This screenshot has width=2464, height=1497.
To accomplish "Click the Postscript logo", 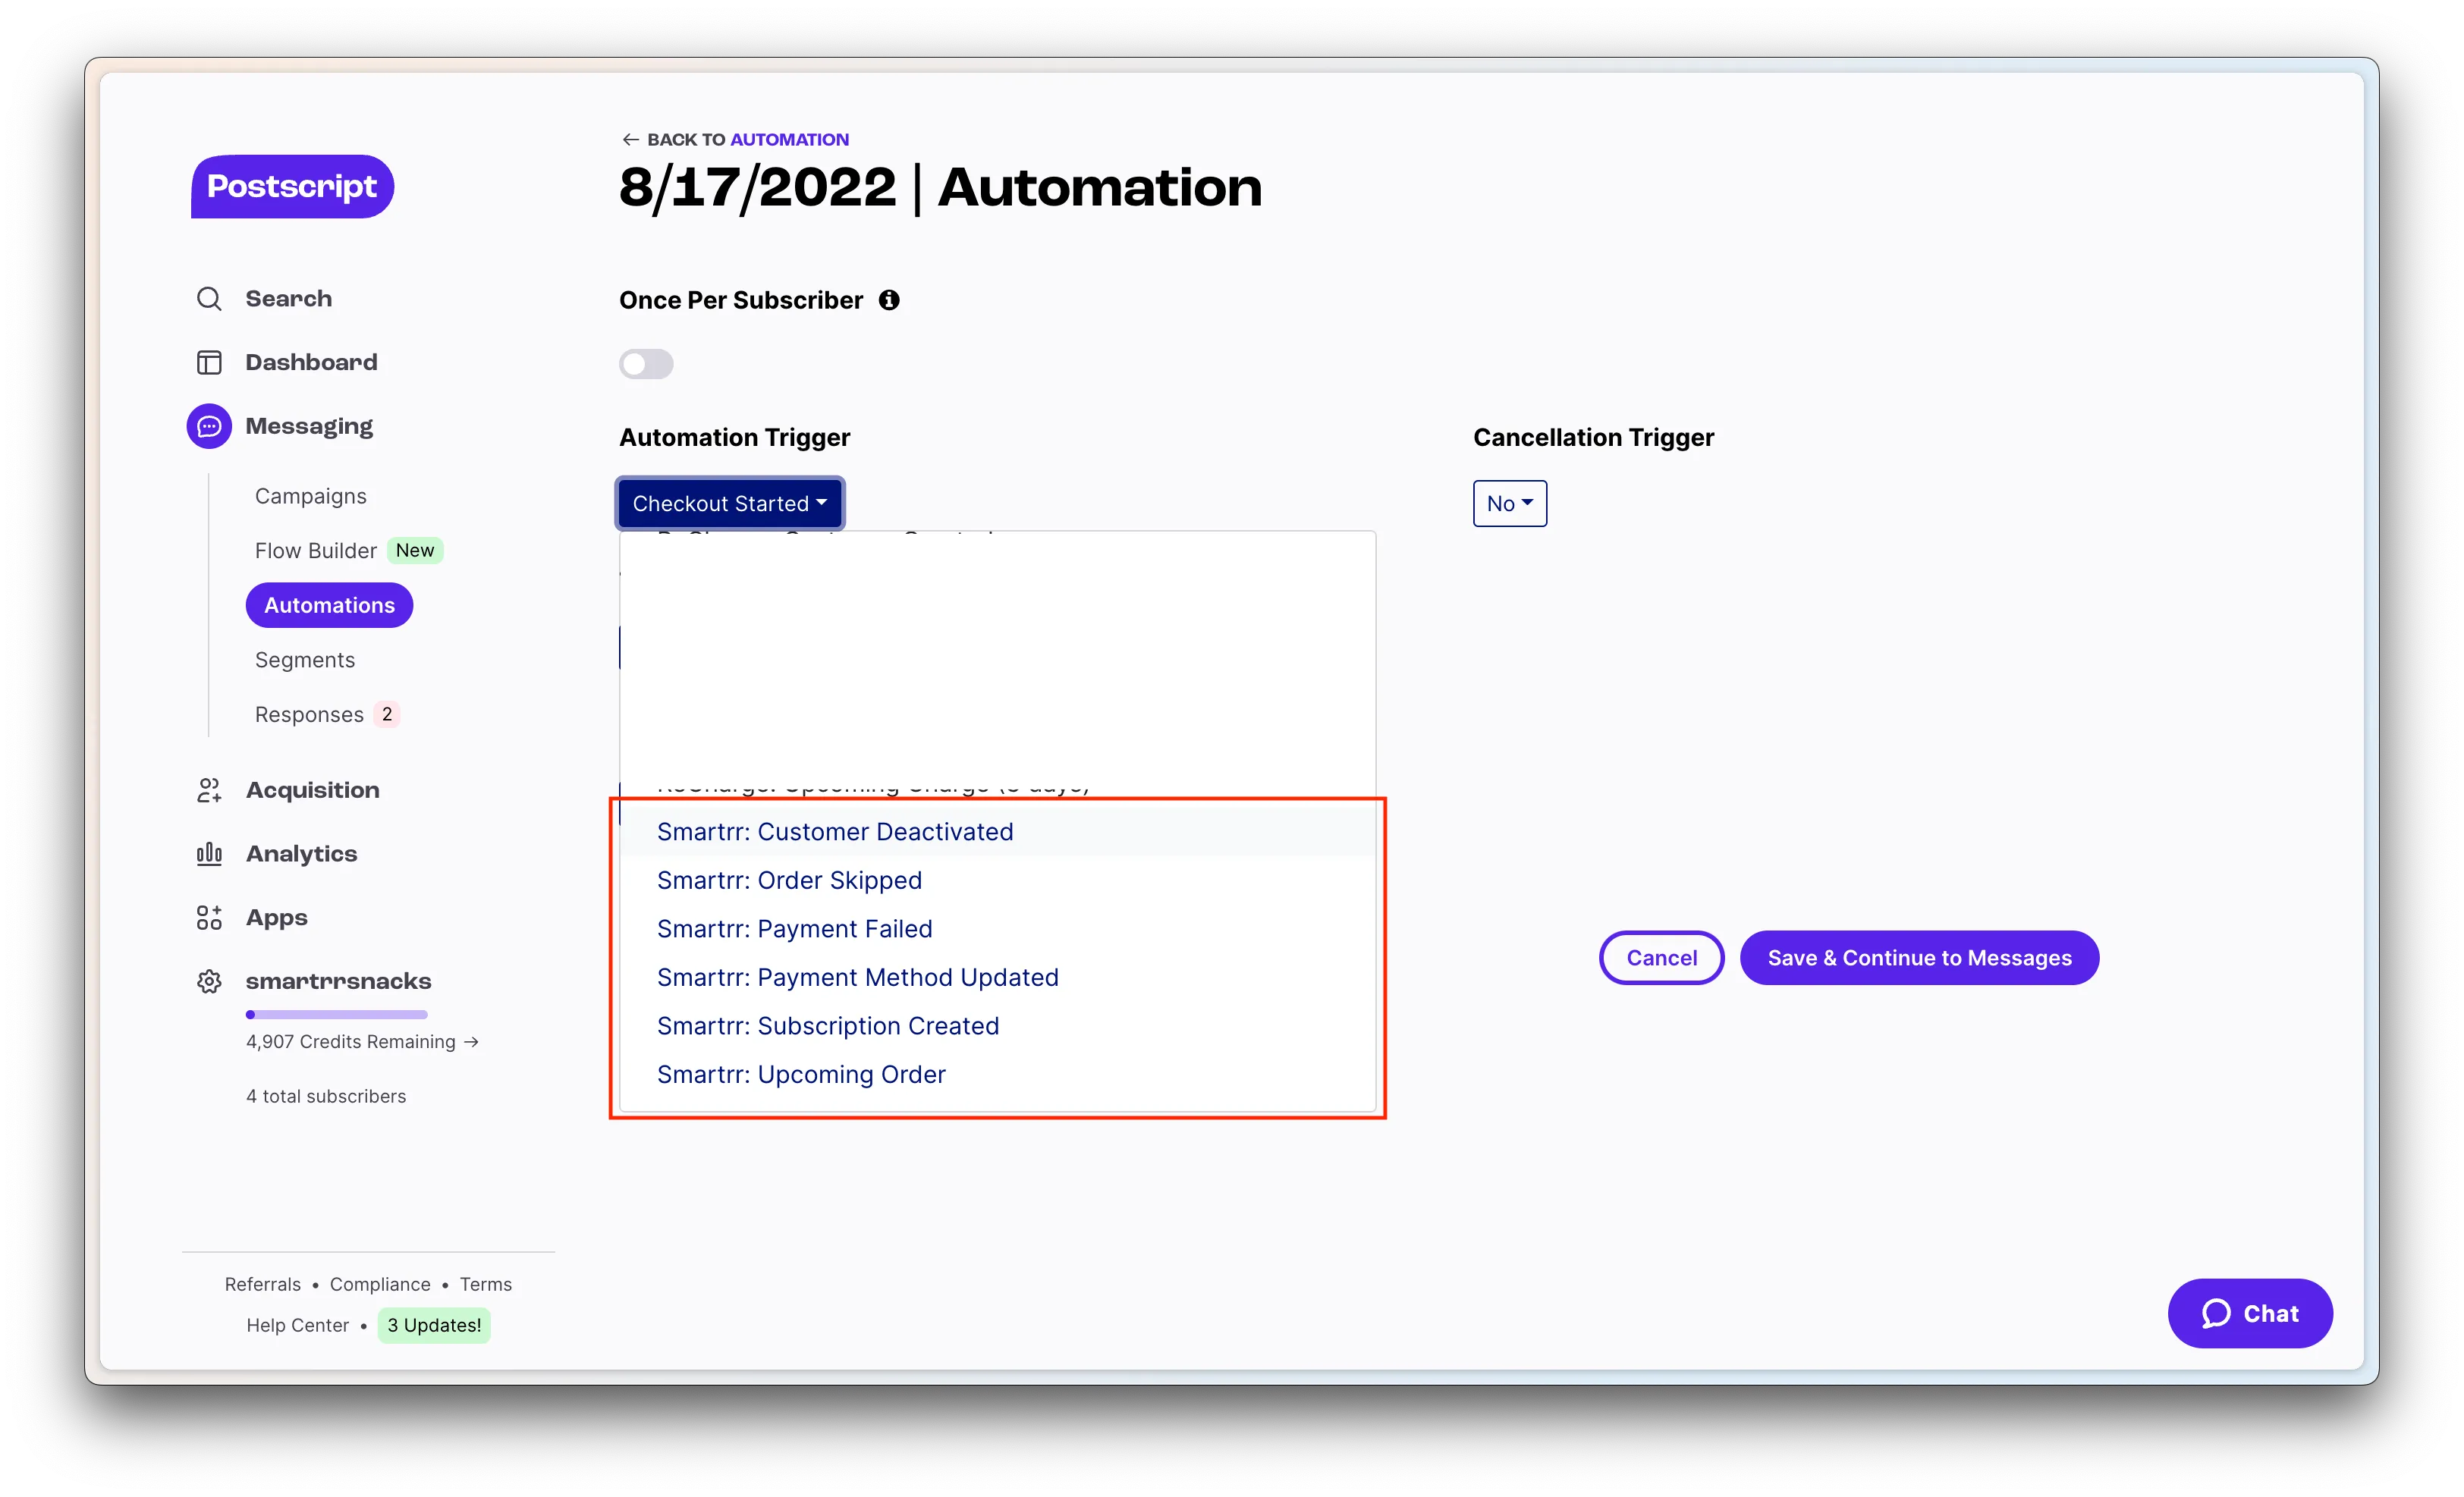I will [x=292, y=186].
